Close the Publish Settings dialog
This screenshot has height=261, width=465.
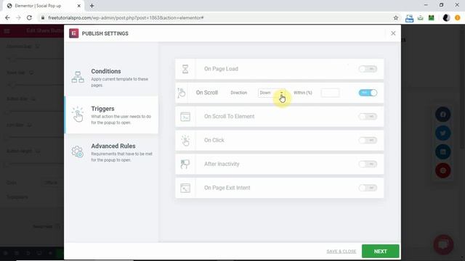click(393, 33)
